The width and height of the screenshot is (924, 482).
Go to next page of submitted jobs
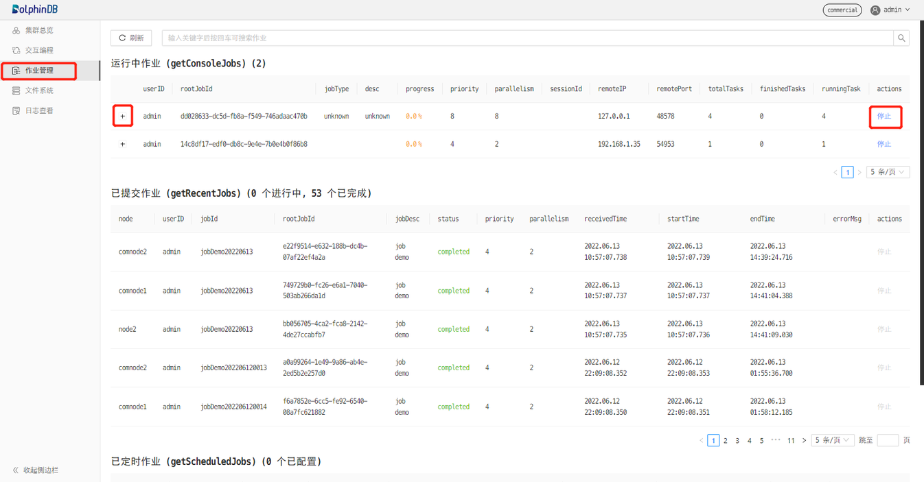pyautogui.click(x=804, y=441)
